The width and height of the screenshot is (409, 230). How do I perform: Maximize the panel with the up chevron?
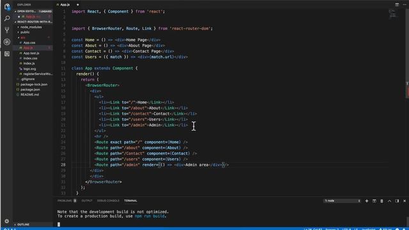pos(389,201)
